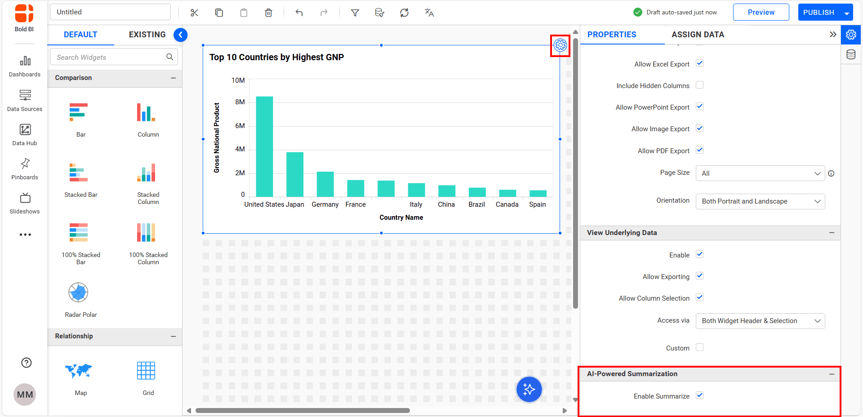
Task: Expand the Orientation dropdown
Action: (x=760, y=201)
